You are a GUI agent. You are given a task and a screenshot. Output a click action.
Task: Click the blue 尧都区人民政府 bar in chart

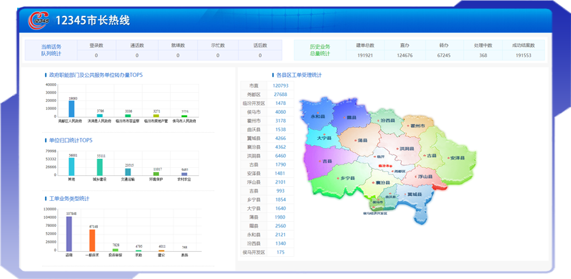72,109
